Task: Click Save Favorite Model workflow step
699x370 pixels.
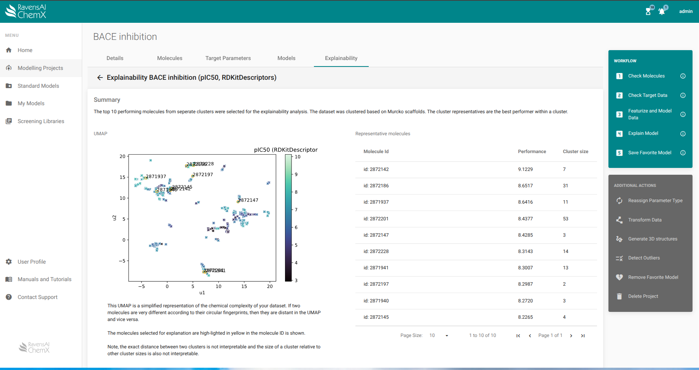Action: pyautogui.click(x=650, y=153)
